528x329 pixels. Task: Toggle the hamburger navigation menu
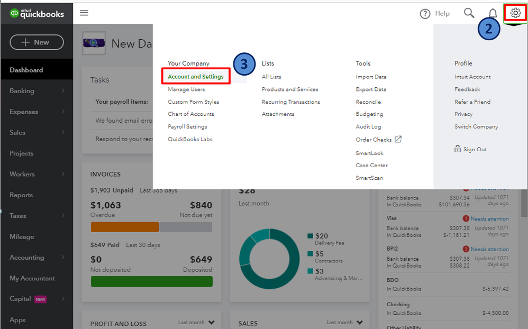[84, 13]
